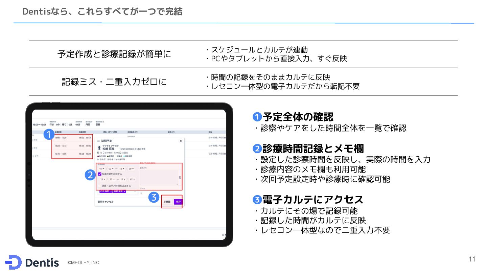
Task: Uncheck 指導時間を追加する checkbox
Action: [100, 174]
